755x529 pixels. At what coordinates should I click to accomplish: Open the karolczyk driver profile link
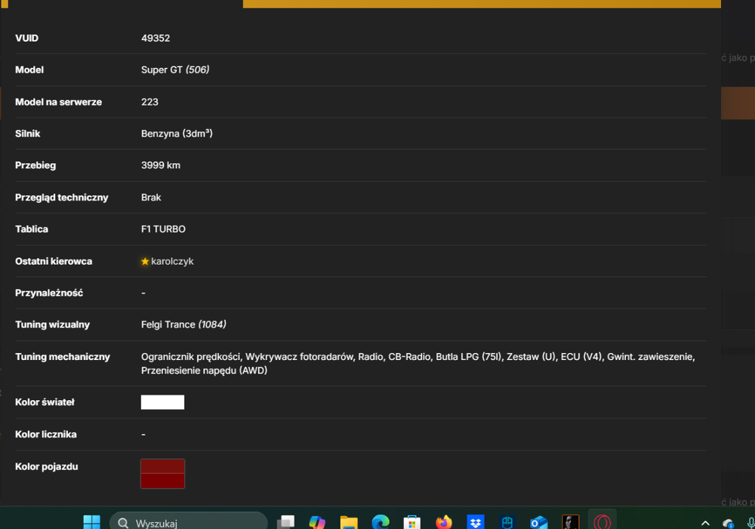172,261
